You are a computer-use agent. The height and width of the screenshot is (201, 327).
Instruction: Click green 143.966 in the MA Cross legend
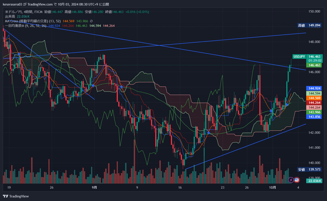82,21
